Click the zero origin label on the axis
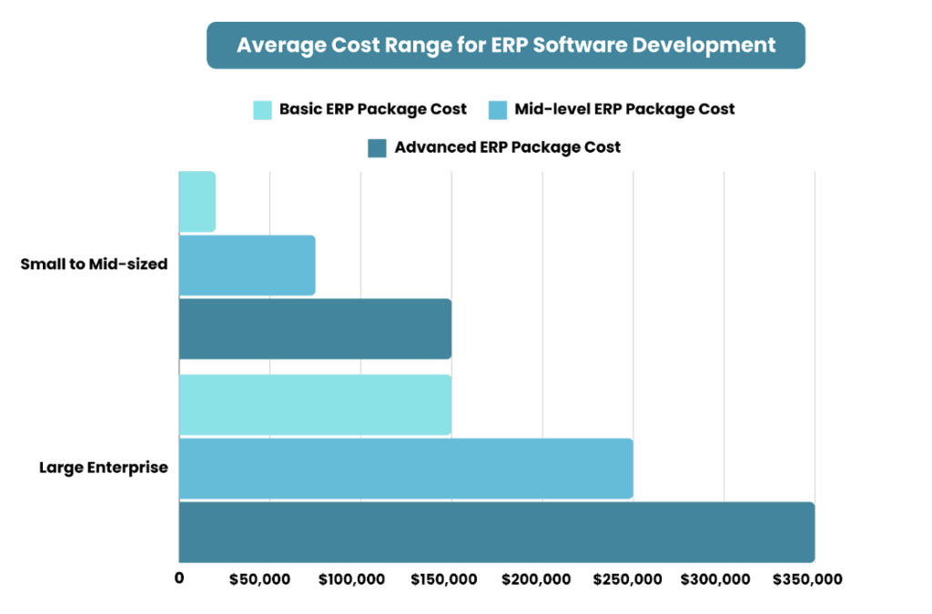The image size is (932, 614). click(x=178, y=577)
